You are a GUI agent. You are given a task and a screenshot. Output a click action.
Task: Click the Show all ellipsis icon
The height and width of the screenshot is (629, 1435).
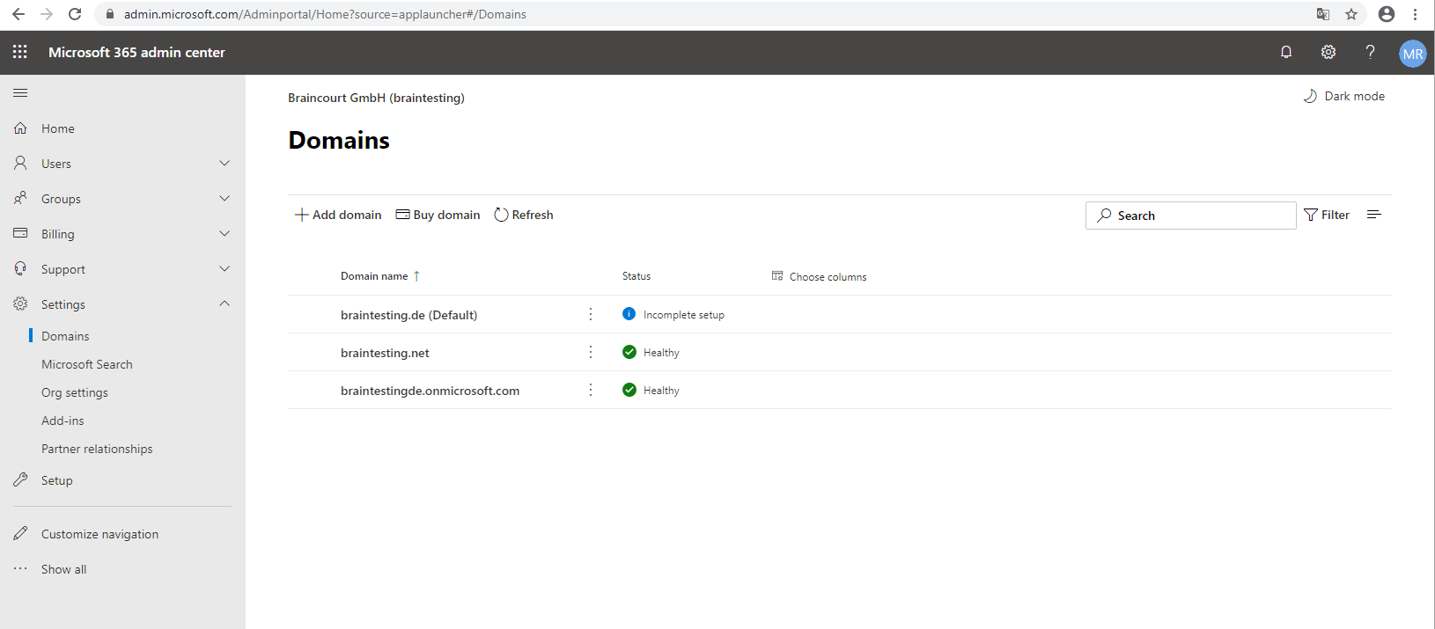tap(20, 569)
